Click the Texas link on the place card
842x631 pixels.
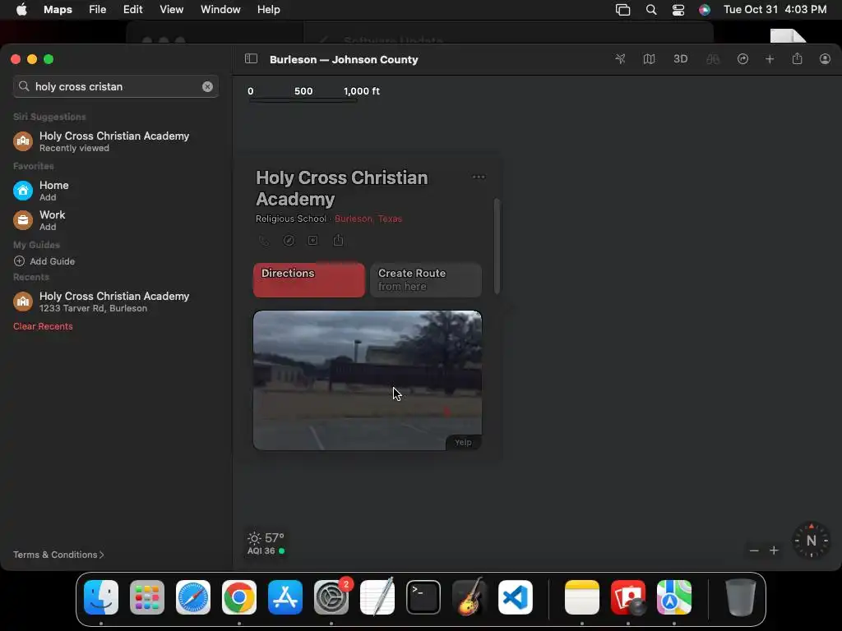[x=390, y=219]
